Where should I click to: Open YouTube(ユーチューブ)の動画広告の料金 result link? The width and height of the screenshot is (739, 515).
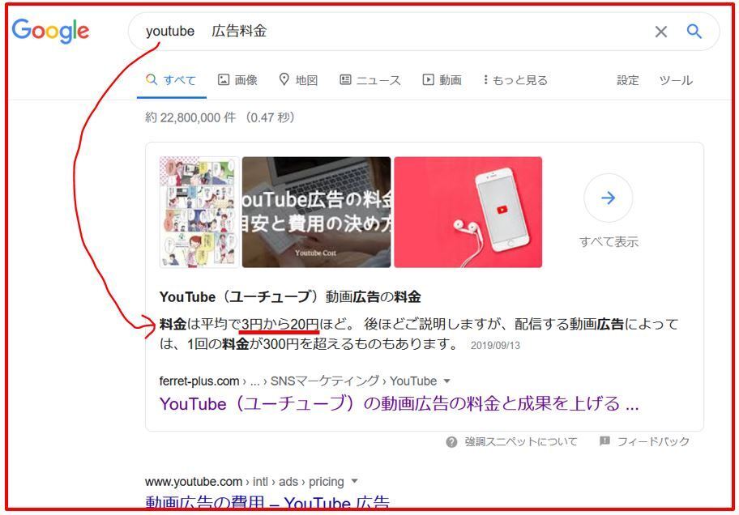pyautogui.click(x=399, y=404)
